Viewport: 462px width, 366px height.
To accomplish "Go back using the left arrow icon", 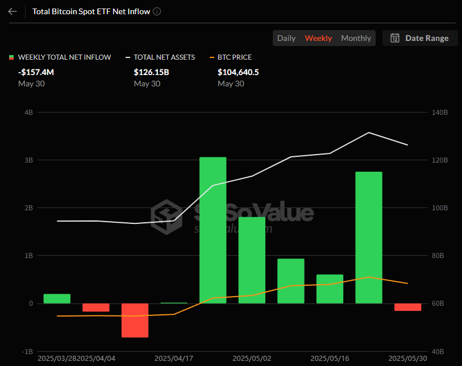I will pos(13,11).
